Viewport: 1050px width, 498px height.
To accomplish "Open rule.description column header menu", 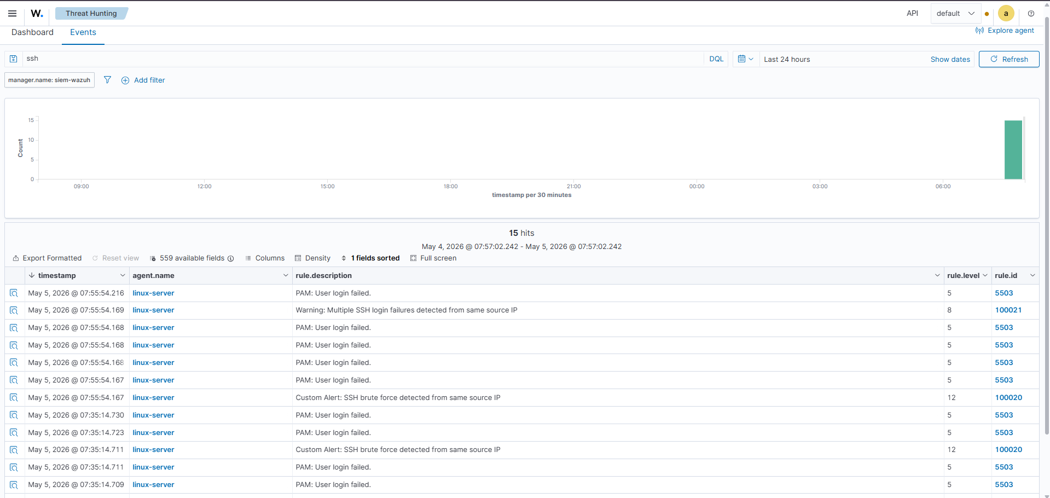I will coord(937,275).
